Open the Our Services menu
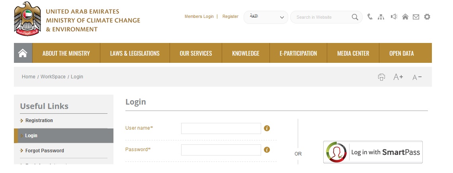Viewport: 453px width, 173px height. coord(196,53)
